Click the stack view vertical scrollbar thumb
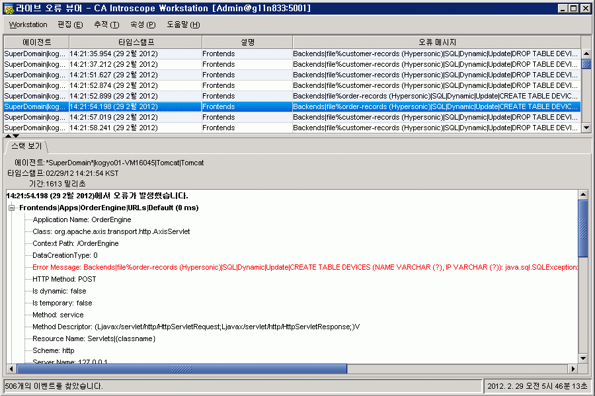This screenshot has height=396, width=595. click(583, 229)
